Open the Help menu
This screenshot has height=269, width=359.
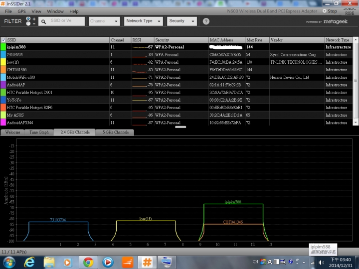click(74, 11)
